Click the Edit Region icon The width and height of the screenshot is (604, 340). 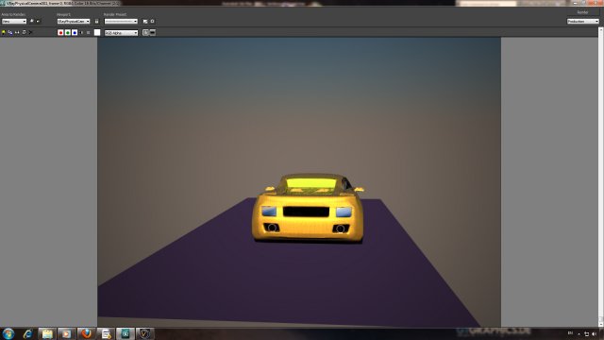(x=32, y=21)
